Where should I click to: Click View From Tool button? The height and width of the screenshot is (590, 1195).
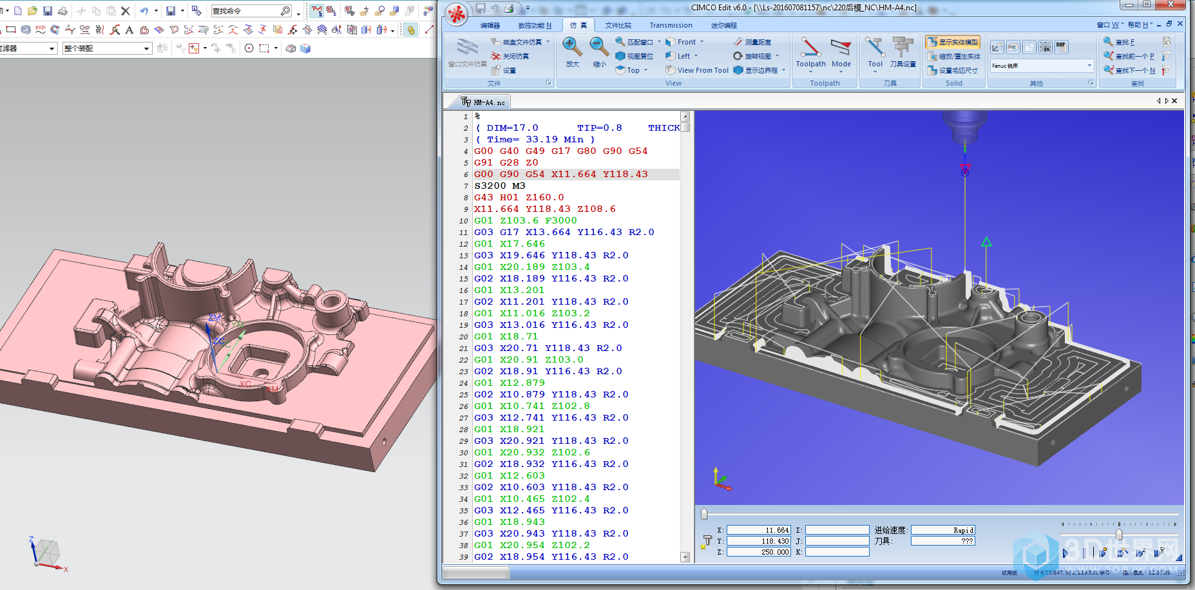coord(697,70)
